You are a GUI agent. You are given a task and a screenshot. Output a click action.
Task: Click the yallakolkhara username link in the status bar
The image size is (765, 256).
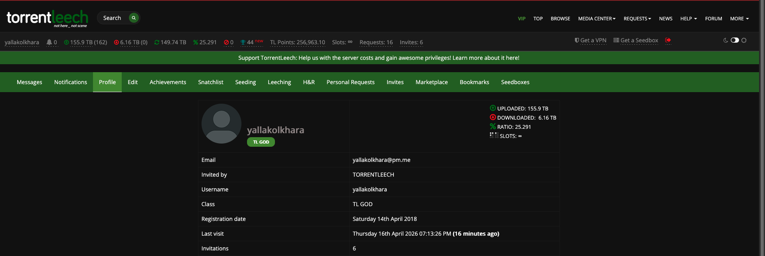22,42
